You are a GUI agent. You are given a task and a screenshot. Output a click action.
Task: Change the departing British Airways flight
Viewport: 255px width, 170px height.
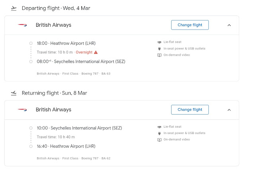coord(190,25)
